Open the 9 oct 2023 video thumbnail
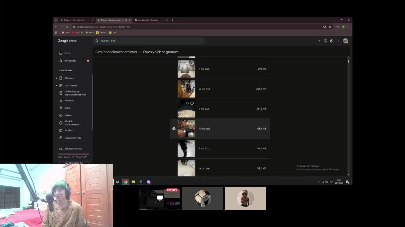The image size is (405, 227). [186, 148]
